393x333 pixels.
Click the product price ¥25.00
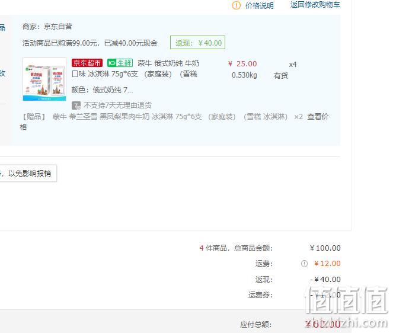(242, 64)
